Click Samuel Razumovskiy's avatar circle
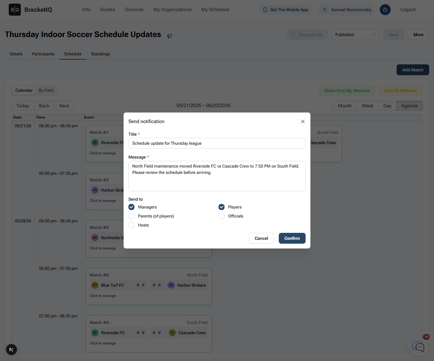Viewport: 434px width, 361px height. (324, 10)
